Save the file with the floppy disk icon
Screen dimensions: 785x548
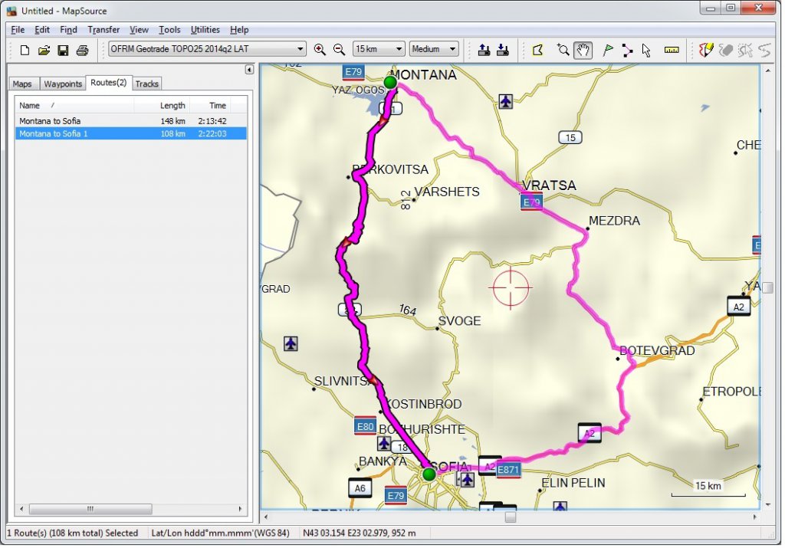coord(63,50)
